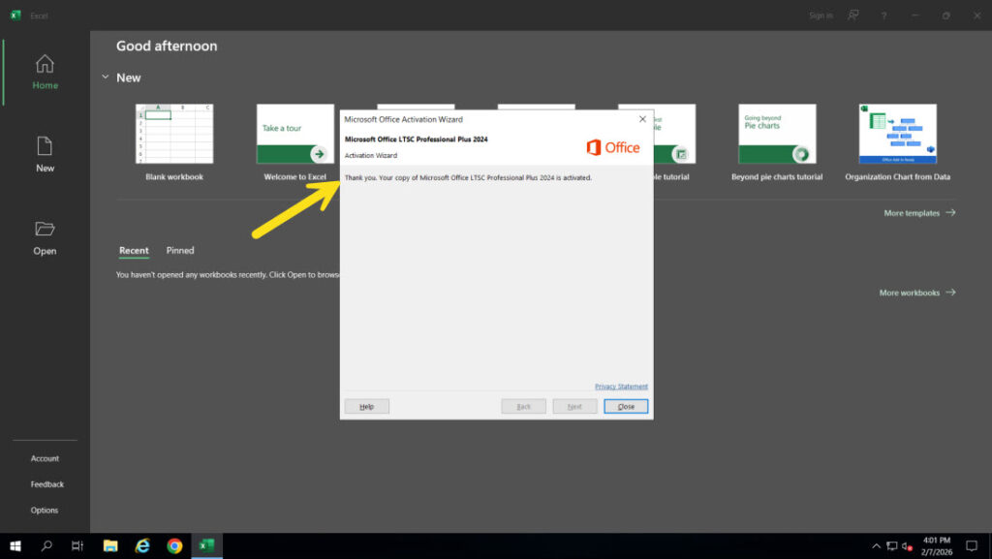Viewport: 992px width, 559px height.
Task: Open the Welcome to Excel tour template
Action: click(x=294, y=134)
